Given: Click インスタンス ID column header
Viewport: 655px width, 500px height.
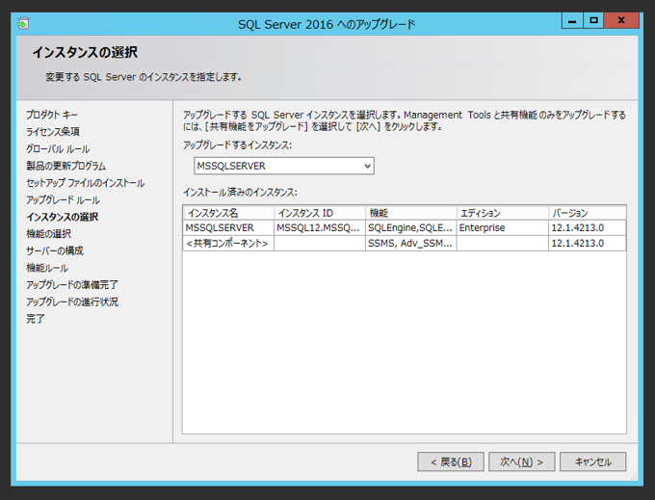Looking at the screenshot, I should tap(320, 213).
